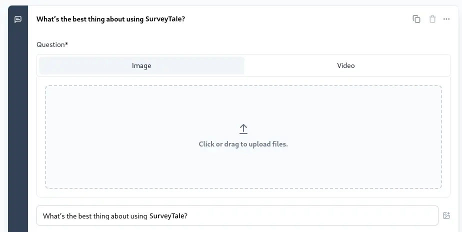Click the message icon in the dark sidebar

[18, 19]
